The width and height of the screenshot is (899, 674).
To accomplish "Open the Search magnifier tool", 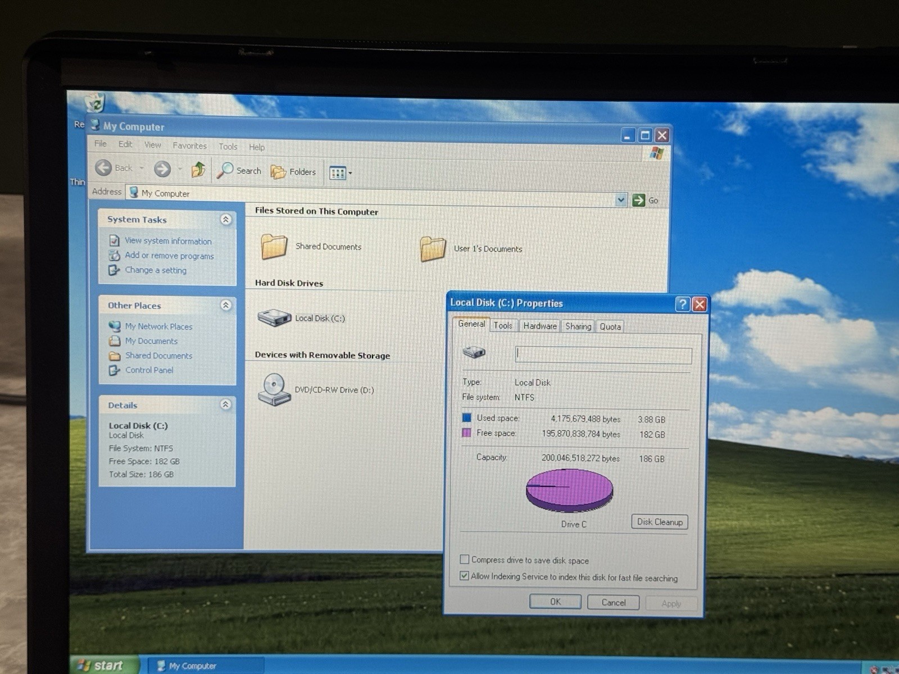I will pyautogui.click(x=240, y=170).
